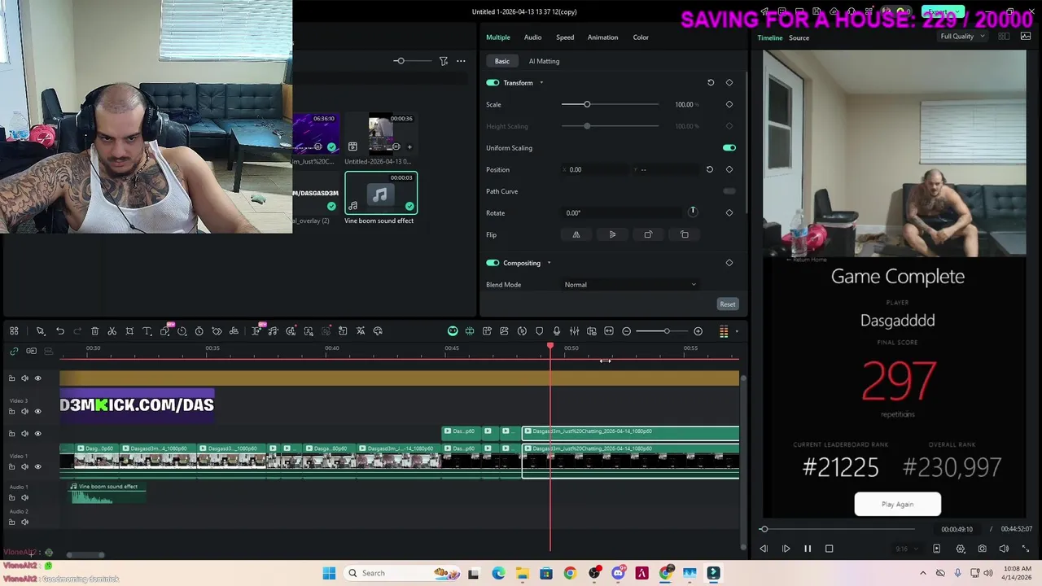Click the Scale slider handle
This screenshot has height=586, width=1042.
(587, 104)
